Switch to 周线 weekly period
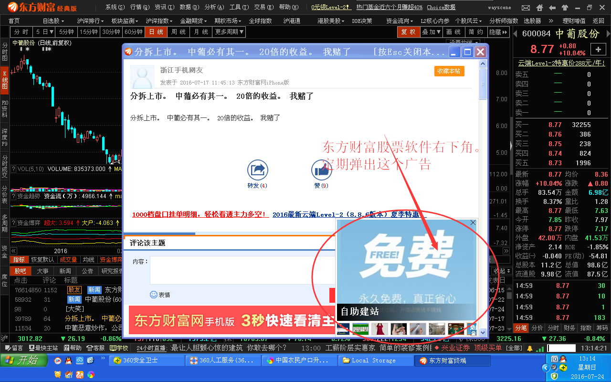The height and width of the screenshot is (382, 611). point(179,32)
